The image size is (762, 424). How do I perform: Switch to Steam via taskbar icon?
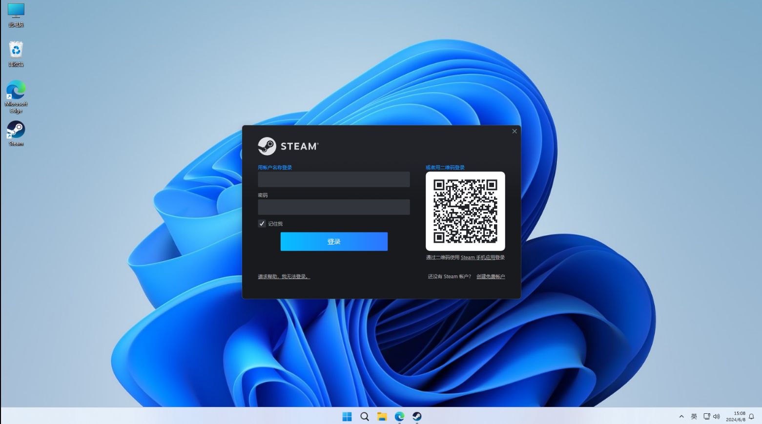pyautogui.click(x=417, y=416)
